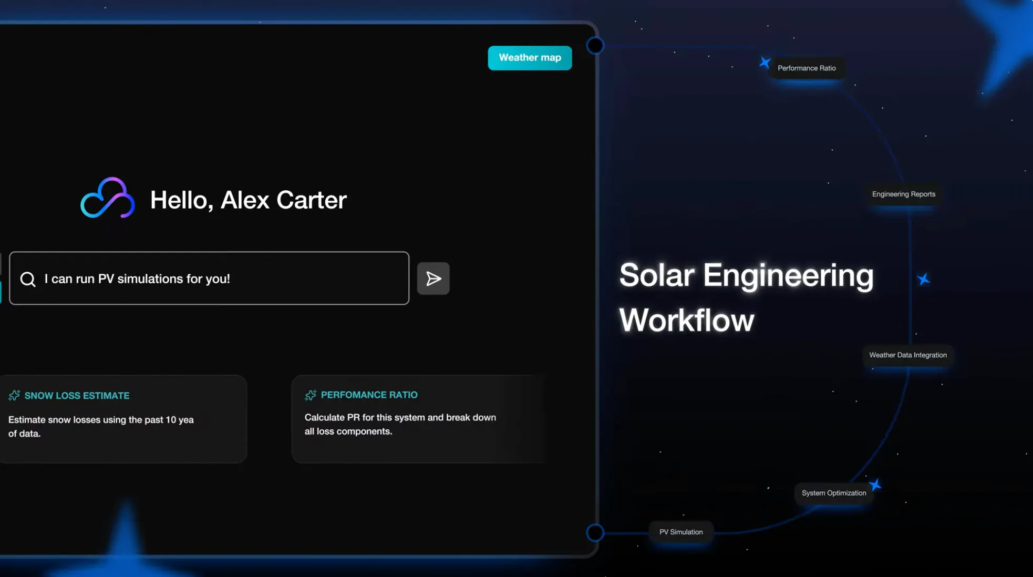The image size is (1033, 577).
Task: Select the Perfomance Ratio card title
Action: click(x=369, y=395)
